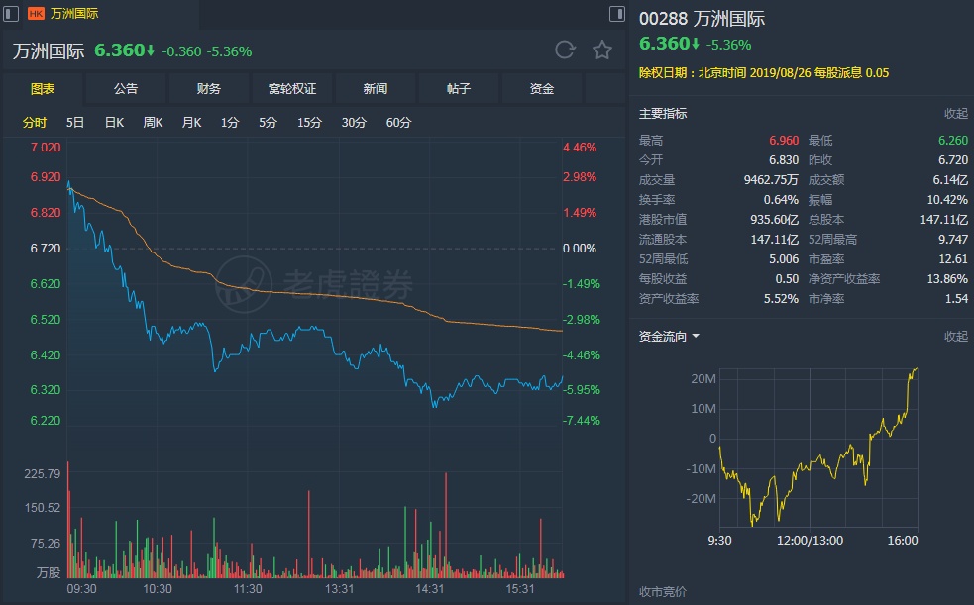Open the 窝轮权证 tab
974x605 pixels.
292,89
